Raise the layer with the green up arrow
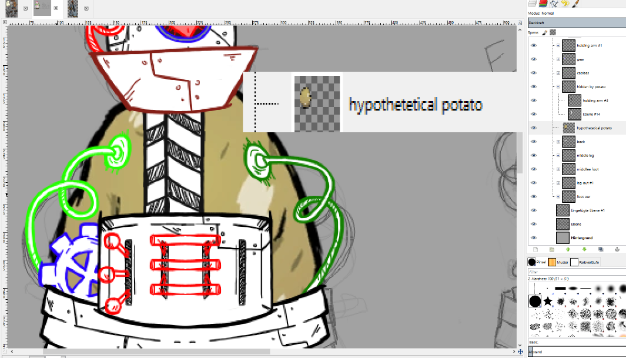 [x=568, y=249]
